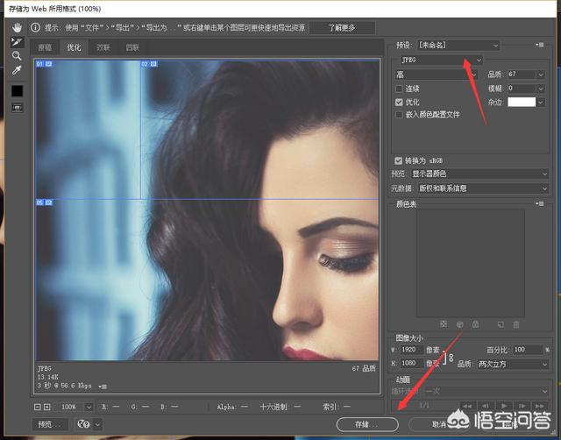Select the Zoom tool in left toolbar
Screen dimensions: 561x440
point(17,55)
